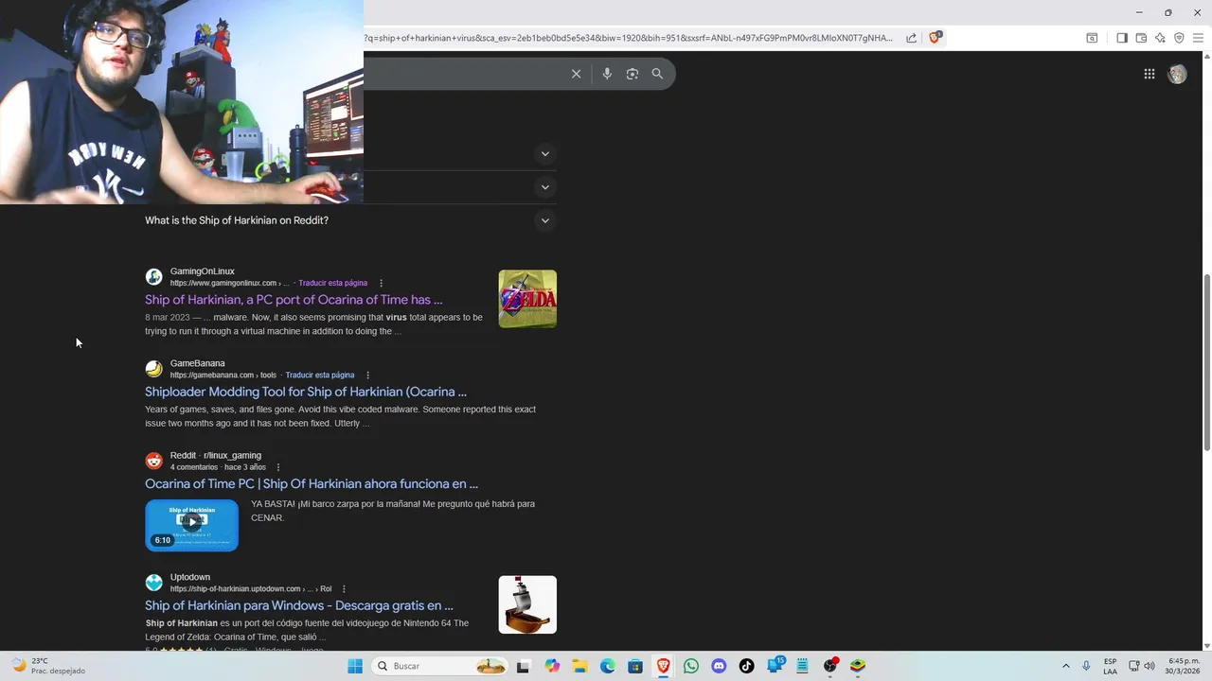
Task: Start a voice search with the microphone icon
Action: click(607, 74)
